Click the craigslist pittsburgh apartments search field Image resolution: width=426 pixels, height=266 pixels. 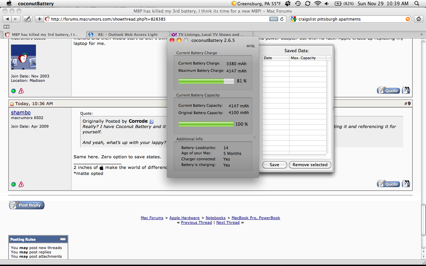tap(351, 19)
